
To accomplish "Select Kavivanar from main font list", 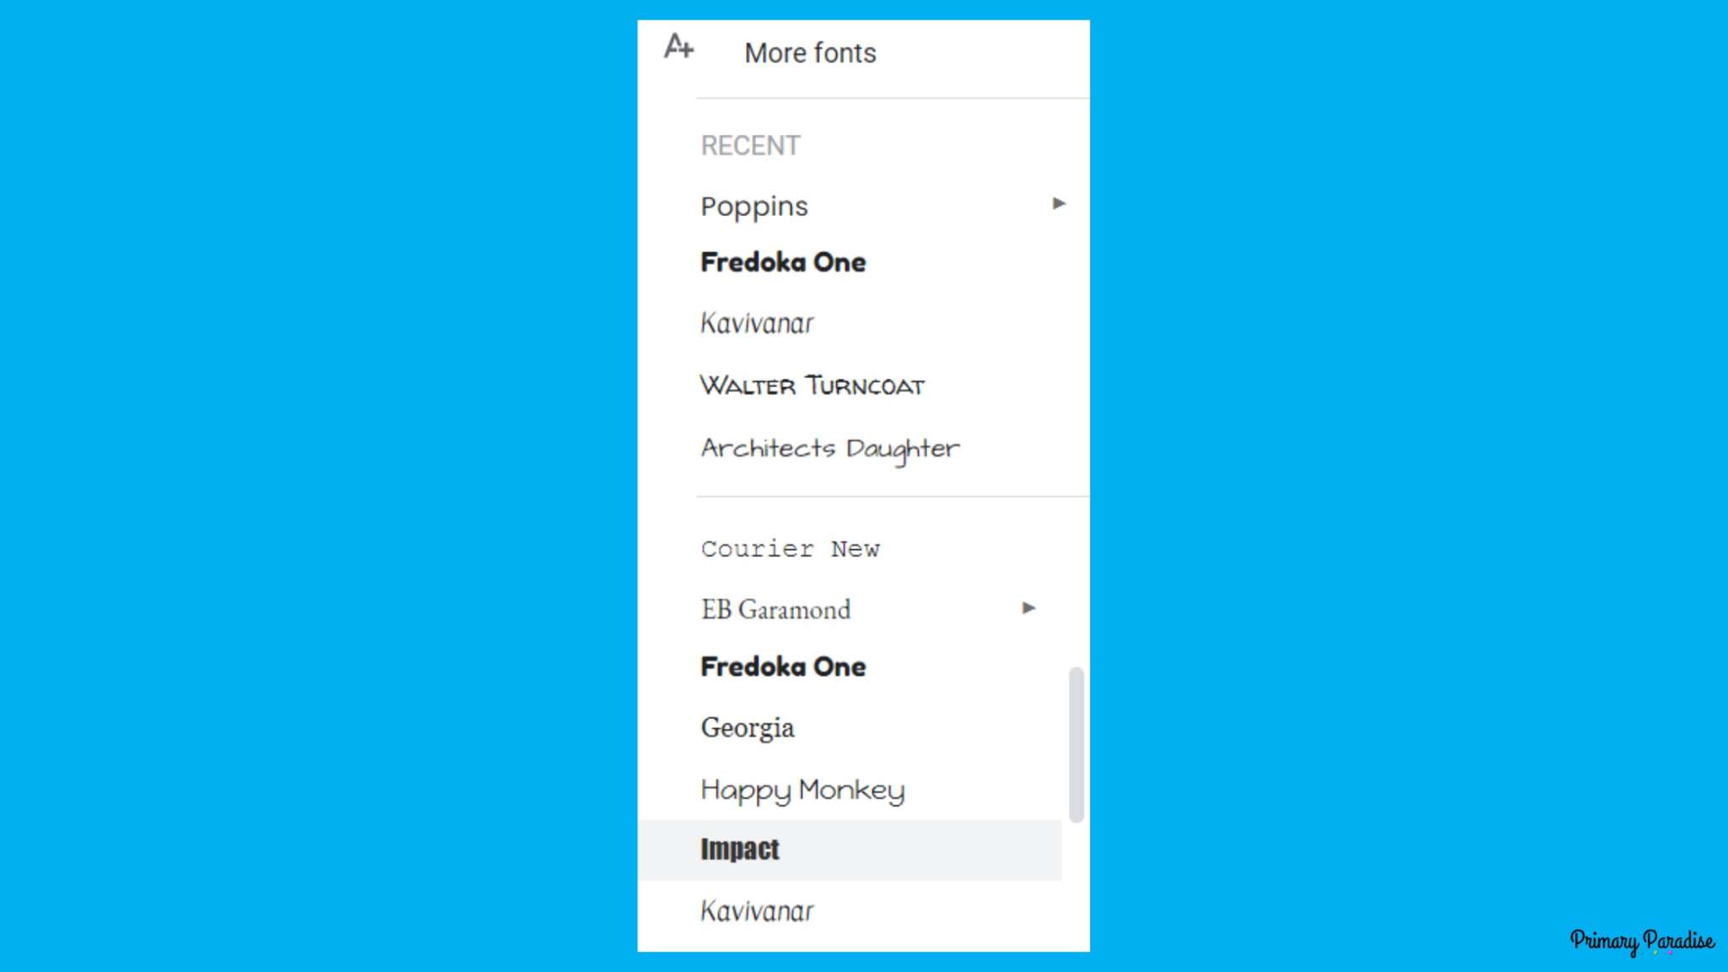I will (x=757, y=910).
